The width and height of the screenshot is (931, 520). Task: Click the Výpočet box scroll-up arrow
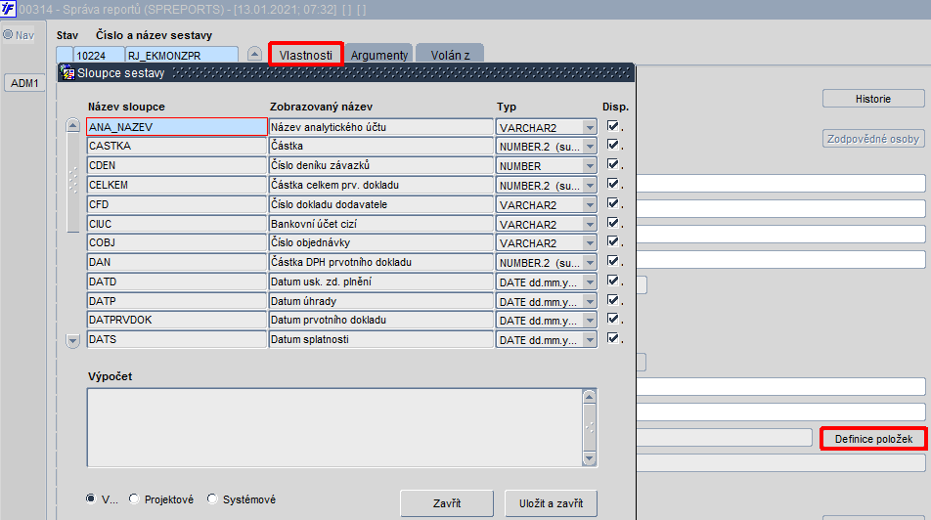coord(589,397)
